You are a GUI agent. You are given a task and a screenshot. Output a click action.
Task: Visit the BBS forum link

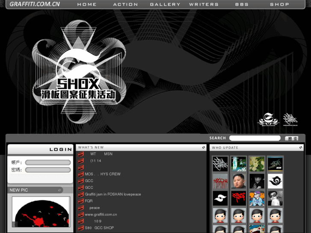242,4
